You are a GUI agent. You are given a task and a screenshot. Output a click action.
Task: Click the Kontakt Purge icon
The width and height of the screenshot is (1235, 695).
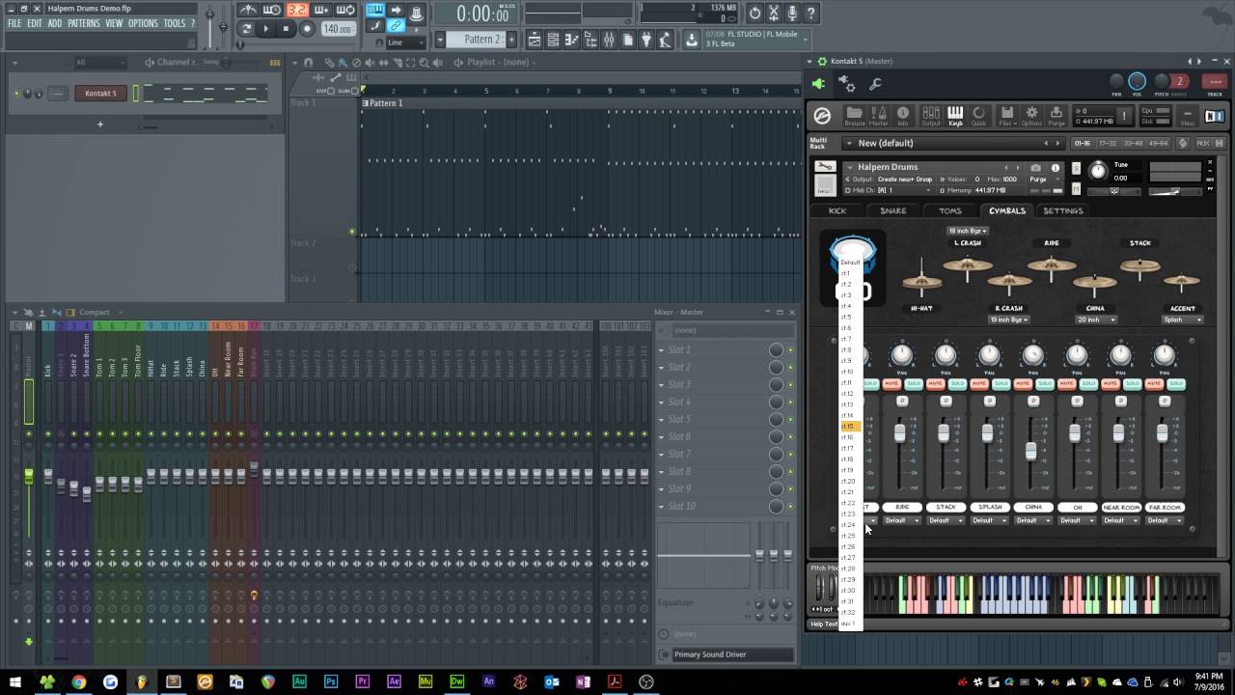coord(1056,116)
